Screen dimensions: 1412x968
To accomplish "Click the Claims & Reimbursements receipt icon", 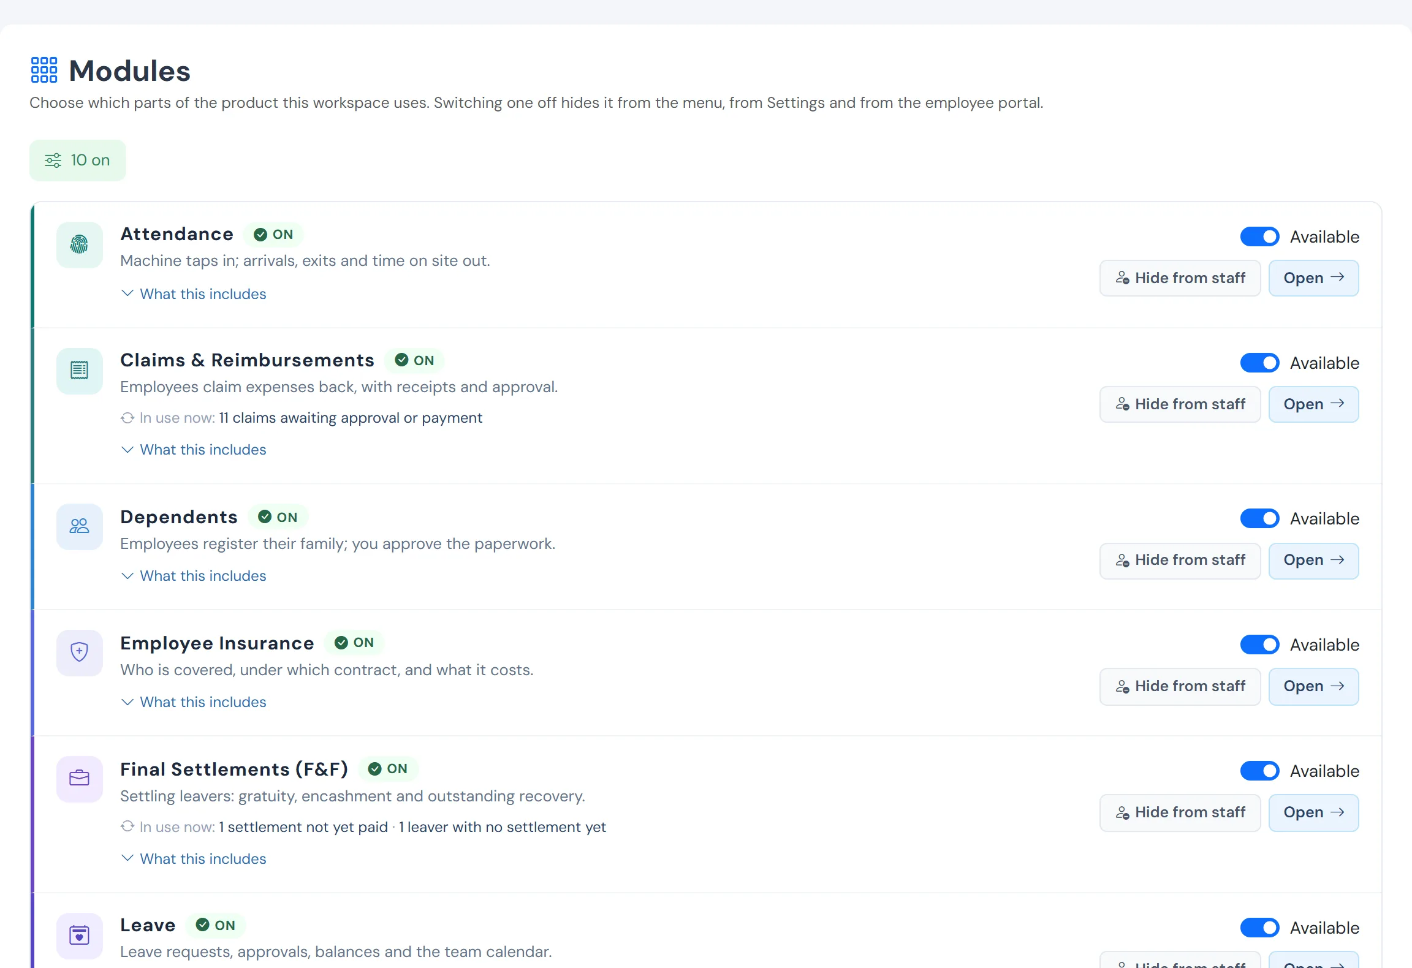I will (x=80, y=371).
